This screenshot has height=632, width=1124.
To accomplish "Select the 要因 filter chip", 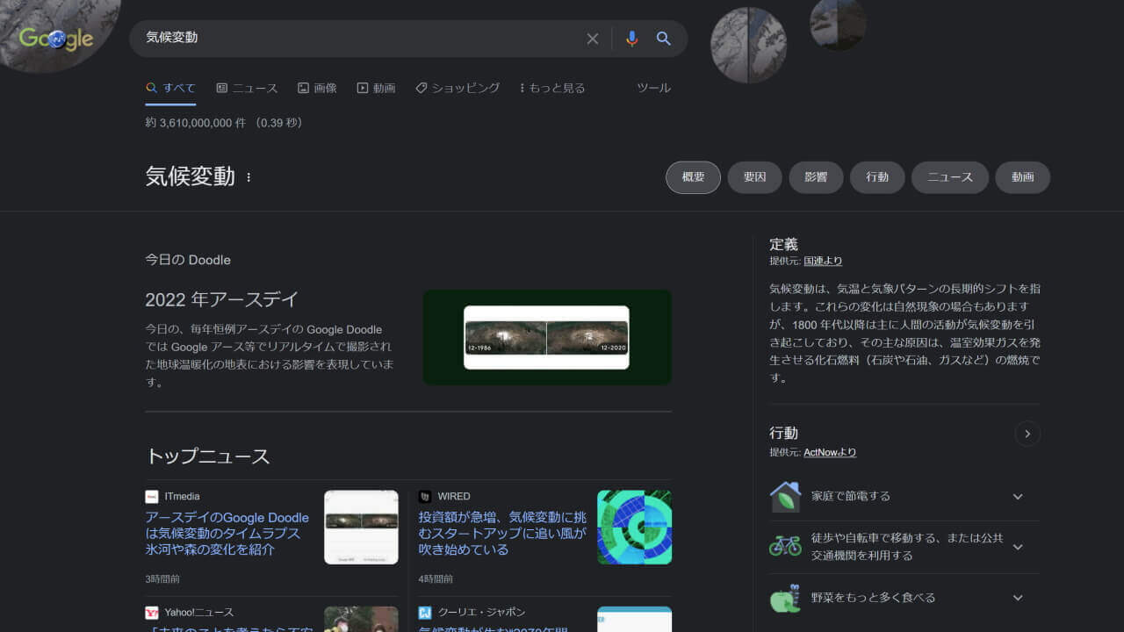I will [x=754, y=177].
